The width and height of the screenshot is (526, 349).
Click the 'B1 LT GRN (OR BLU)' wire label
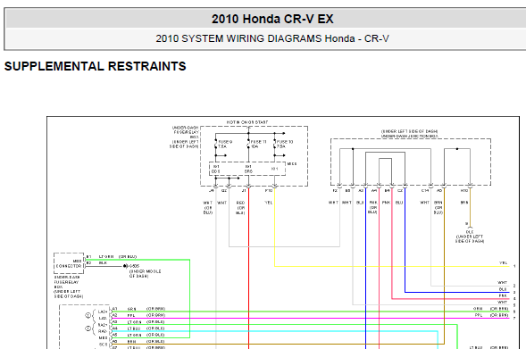click(x=112, y=257)
